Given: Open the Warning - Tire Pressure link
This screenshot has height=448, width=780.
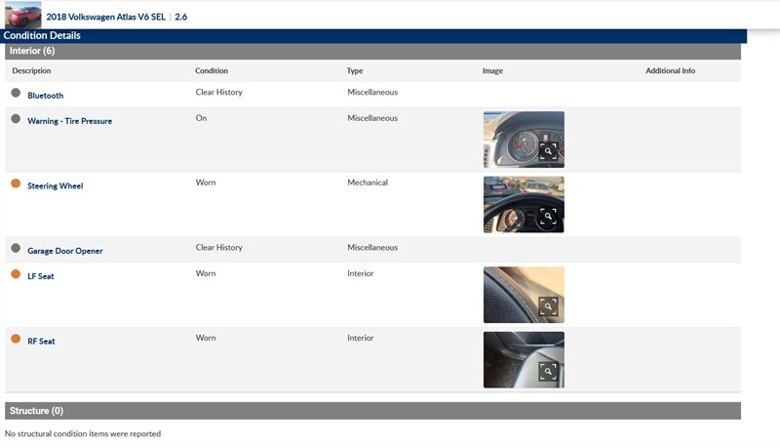Looking at the screenshot, I should click(x=69, y=121).
